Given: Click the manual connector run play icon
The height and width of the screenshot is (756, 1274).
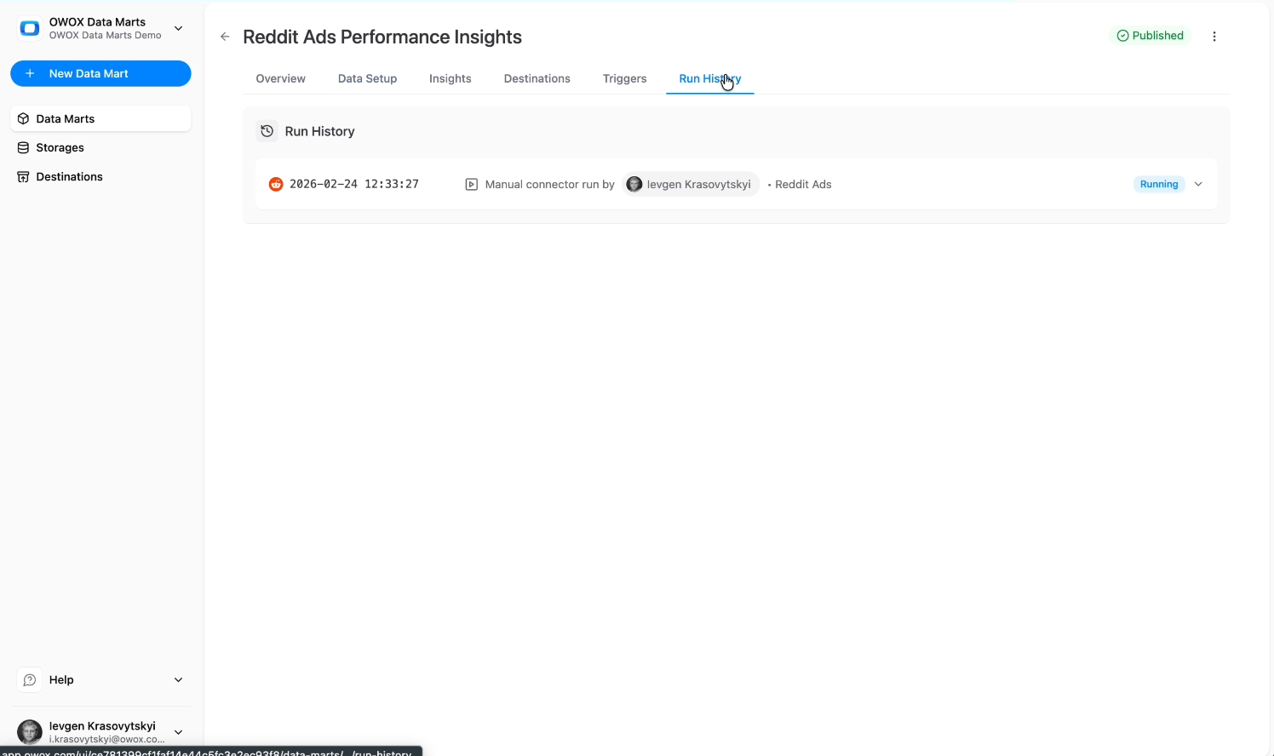Looking at the screenshot, I should [x=471, y=184].
